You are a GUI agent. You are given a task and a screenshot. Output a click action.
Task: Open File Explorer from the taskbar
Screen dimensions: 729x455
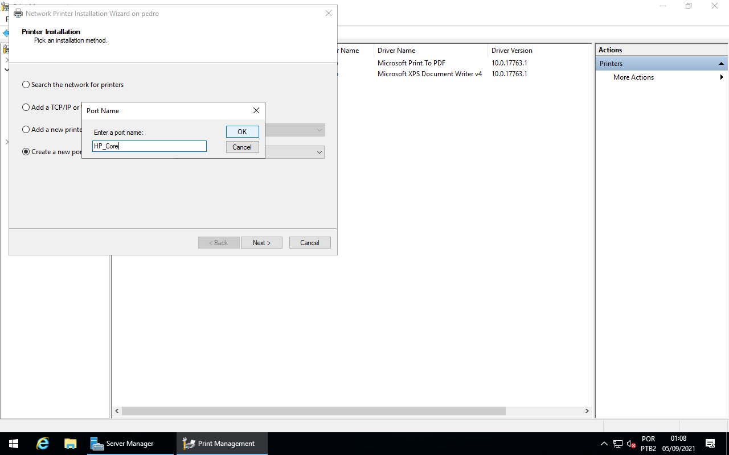click(x=71, y=444)
